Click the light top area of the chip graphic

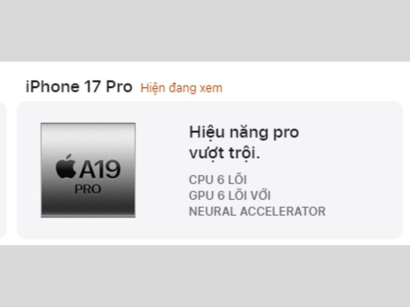pyautogui.click(x=88, y=133)
